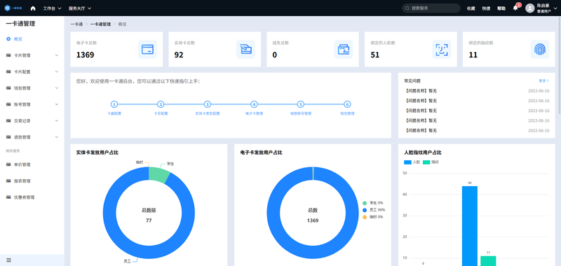Click green 学生 slice in 实体卡 donut
The width and height of the screenshot is (561, 266).
pyautogui.click(x=158, y=174)
